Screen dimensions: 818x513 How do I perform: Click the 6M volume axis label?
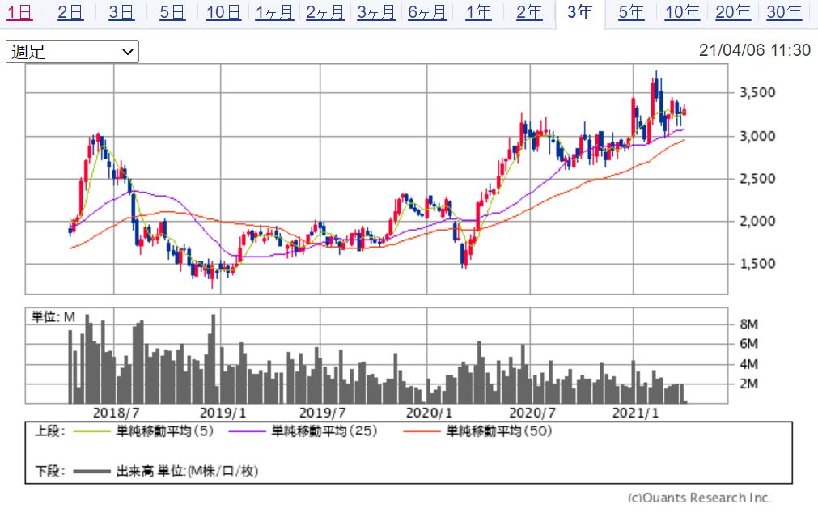click(748, 343)
